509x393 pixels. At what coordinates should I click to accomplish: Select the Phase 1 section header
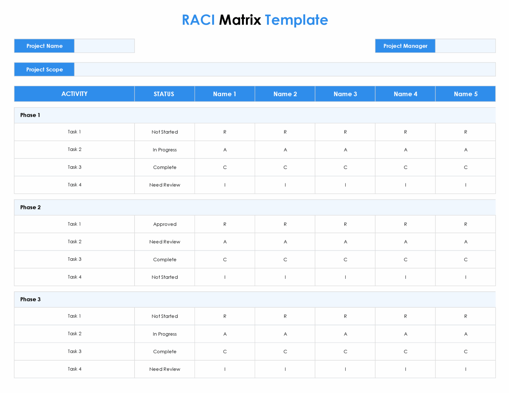pyautogui.click(x=30, y=115)
